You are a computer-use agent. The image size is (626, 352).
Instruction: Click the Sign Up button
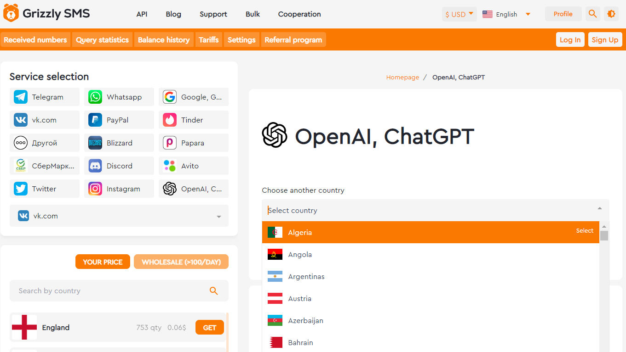pyautogui.click(x=605, y=39)
